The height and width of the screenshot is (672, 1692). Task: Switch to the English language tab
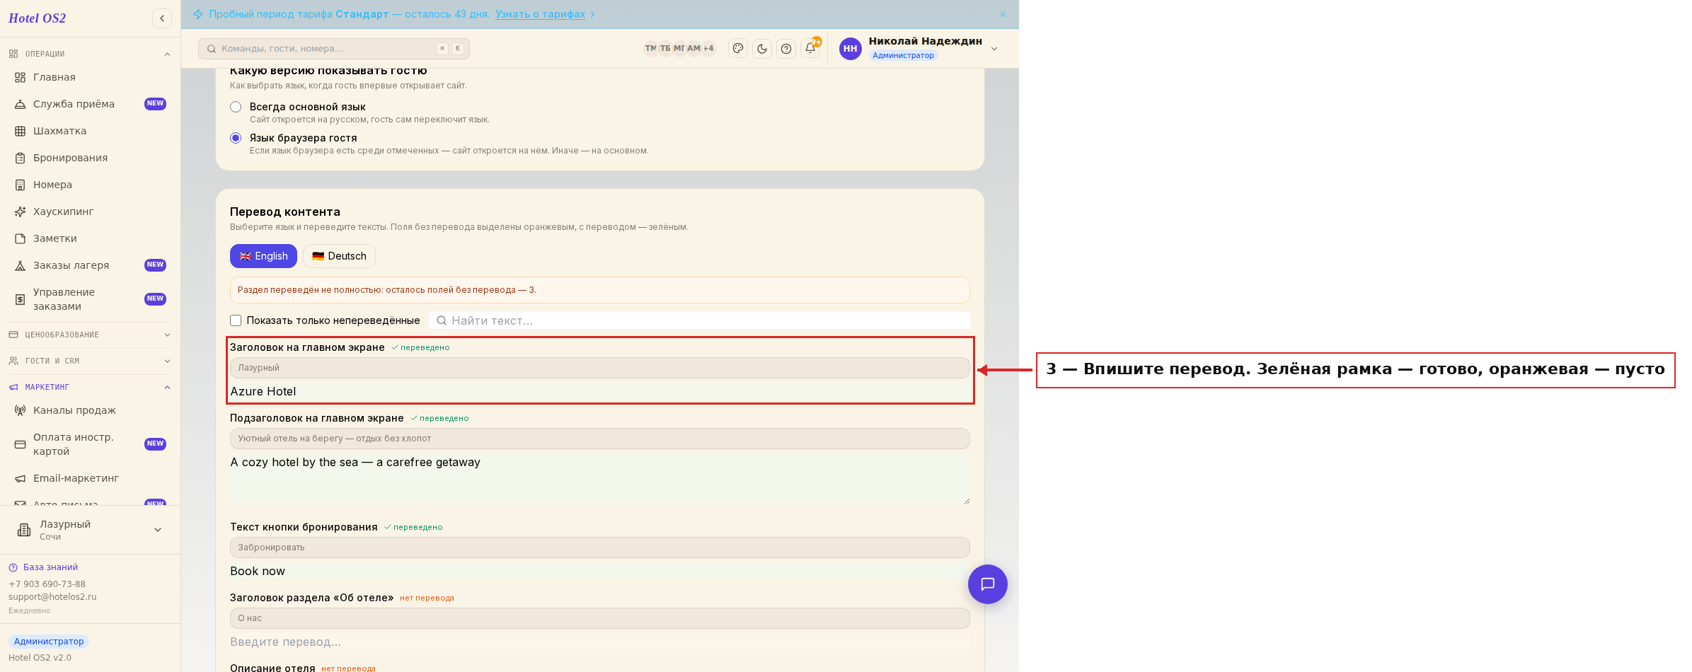(x=263, y=256)
